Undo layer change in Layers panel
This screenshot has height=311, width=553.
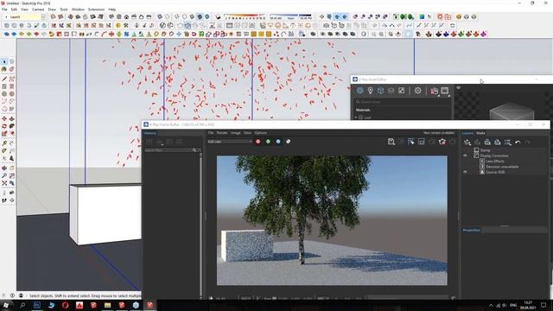click(x=518, y=142)
